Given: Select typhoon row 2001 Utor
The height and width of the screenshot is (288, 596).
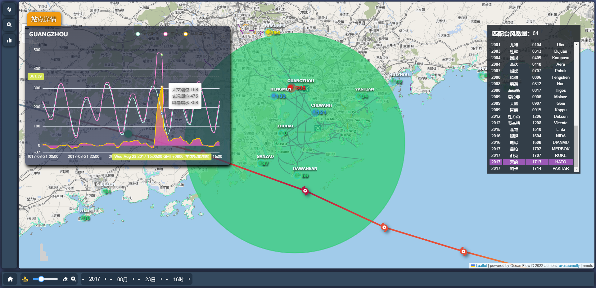Looking at the screenshot, I should pyautogui.click(x=531, y=45).
